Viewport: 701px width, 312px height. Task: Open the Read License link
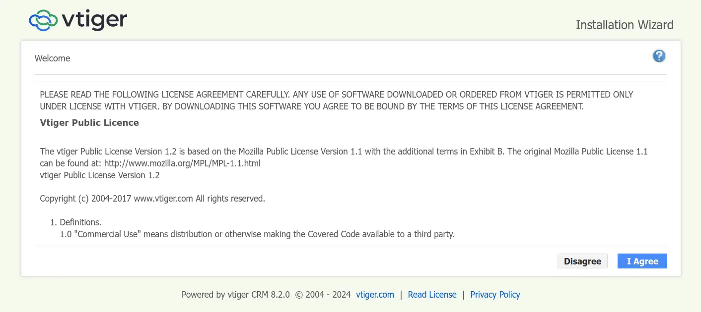tap(432, 295)
